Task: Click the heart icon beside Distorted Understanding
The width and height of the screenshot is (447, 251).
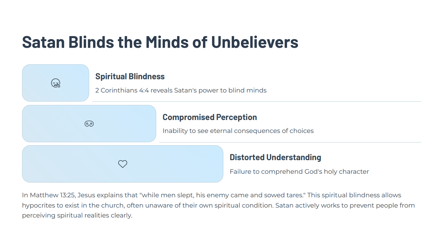Action: (x=123, y=164)
